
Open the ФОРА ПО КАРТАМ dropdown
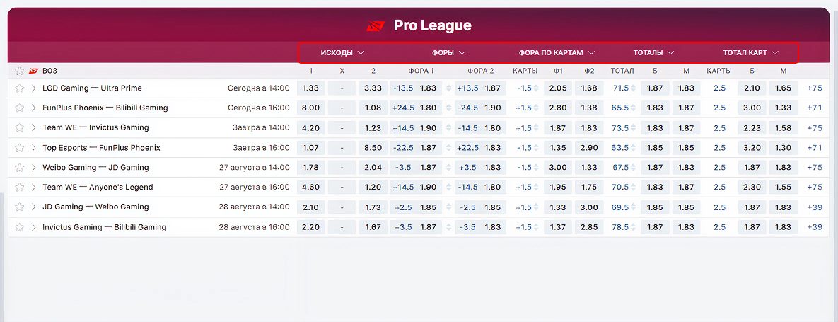557,53
